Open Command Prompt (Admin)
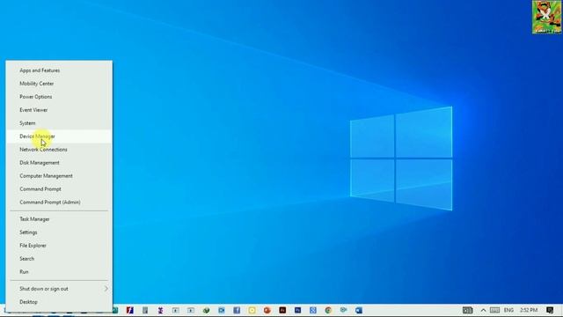This screenshot has height=317, width=563. pyautogui.click(x=59, y=203)
